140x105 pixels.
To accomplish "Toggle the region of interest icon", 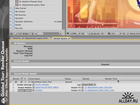I will (86, 34).
